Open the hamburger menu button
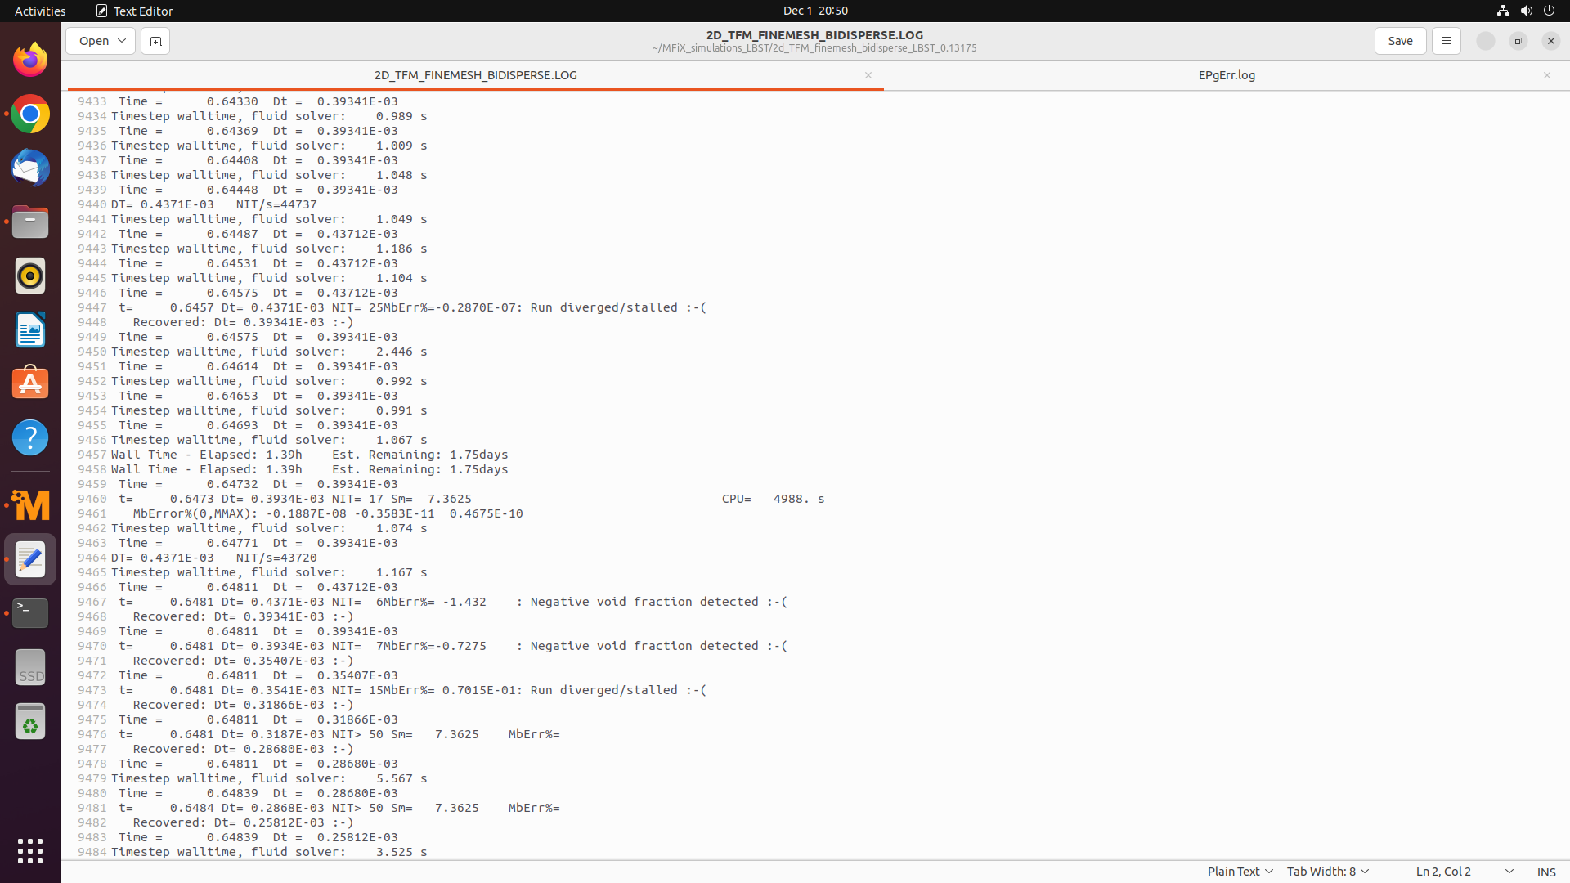This screenshot has width=1570, height=883. point(1446,41)
